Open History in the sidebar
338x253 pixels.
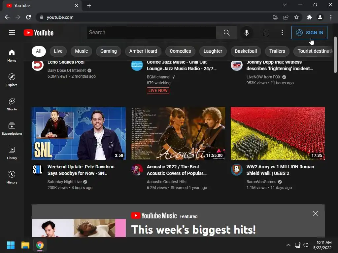point(12,177)
